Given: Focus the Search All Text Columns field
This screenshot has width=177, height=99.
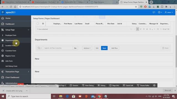Looking at the screenshot, I should pos(58,48).
